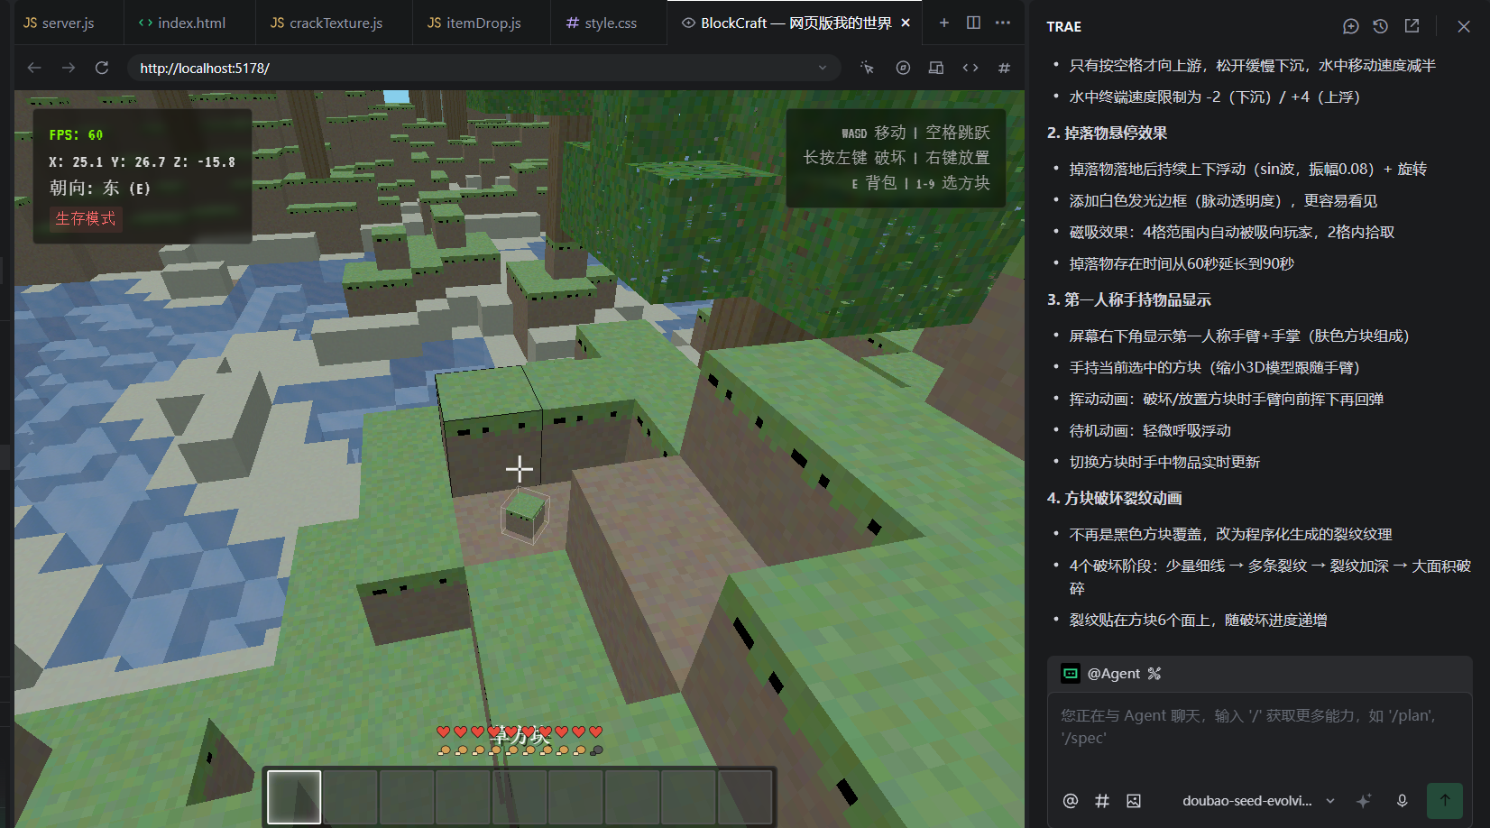Image resolution: width=1490 pixels, height=828 pixels.
Task: Click the @Agent label
Action: tap(1114, 674)
